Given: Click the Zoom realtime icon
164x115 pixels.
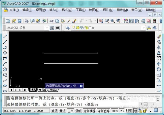Looking at the screenshot, I should (x=107, y=21).
